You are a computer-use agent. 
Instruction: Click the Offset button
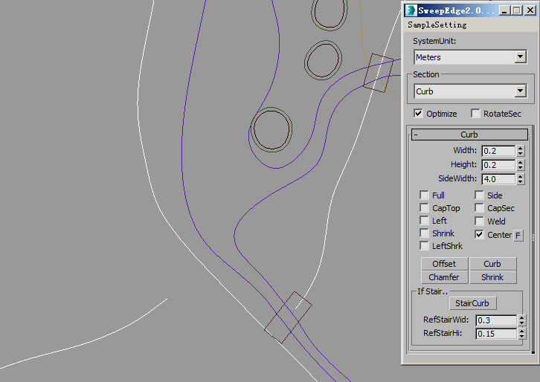click(x=444, y=264)
